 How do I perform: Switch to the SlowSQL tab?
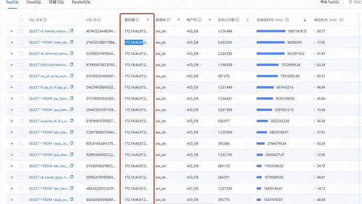click(34, 2)
